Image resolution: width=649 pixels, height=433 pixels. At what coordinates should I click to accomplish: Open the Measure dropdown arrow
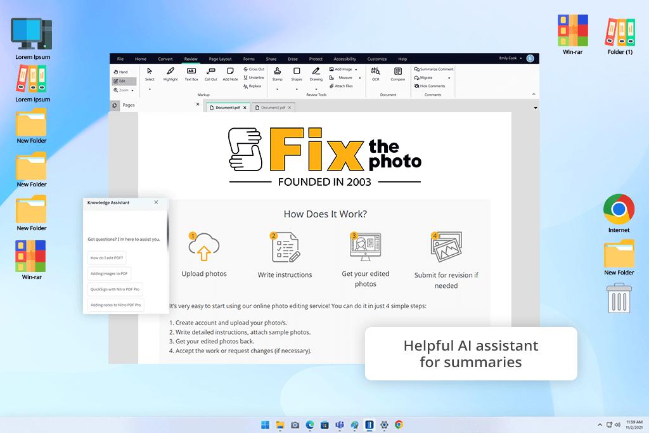click(x=360, y=78)
